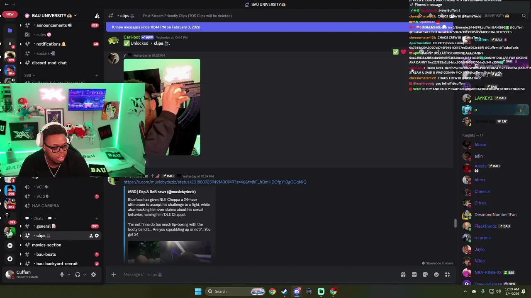531x298 pixels.
Task: Click the green checkmark reaction on the clip
Action: pos(396,52)
